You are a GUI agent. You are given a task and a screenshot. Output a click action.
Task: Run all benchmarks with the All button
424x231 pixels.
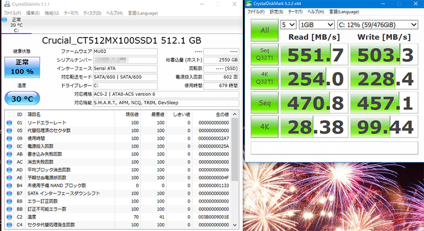coord(264,30)
